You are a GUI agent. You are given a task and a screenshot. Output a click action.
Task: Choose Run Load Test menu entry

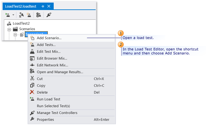(72, 99)
